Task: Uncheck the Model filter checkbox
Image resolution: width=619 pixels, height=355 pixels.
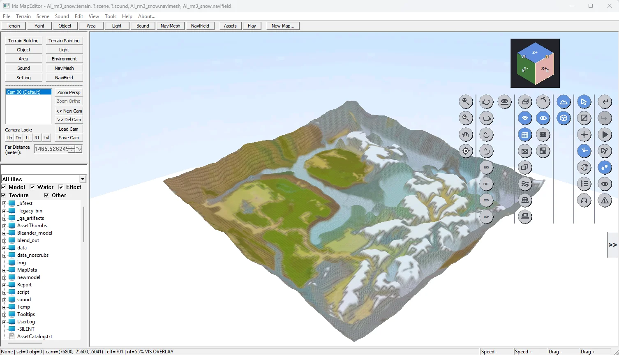Action: [x=4, y=187]
